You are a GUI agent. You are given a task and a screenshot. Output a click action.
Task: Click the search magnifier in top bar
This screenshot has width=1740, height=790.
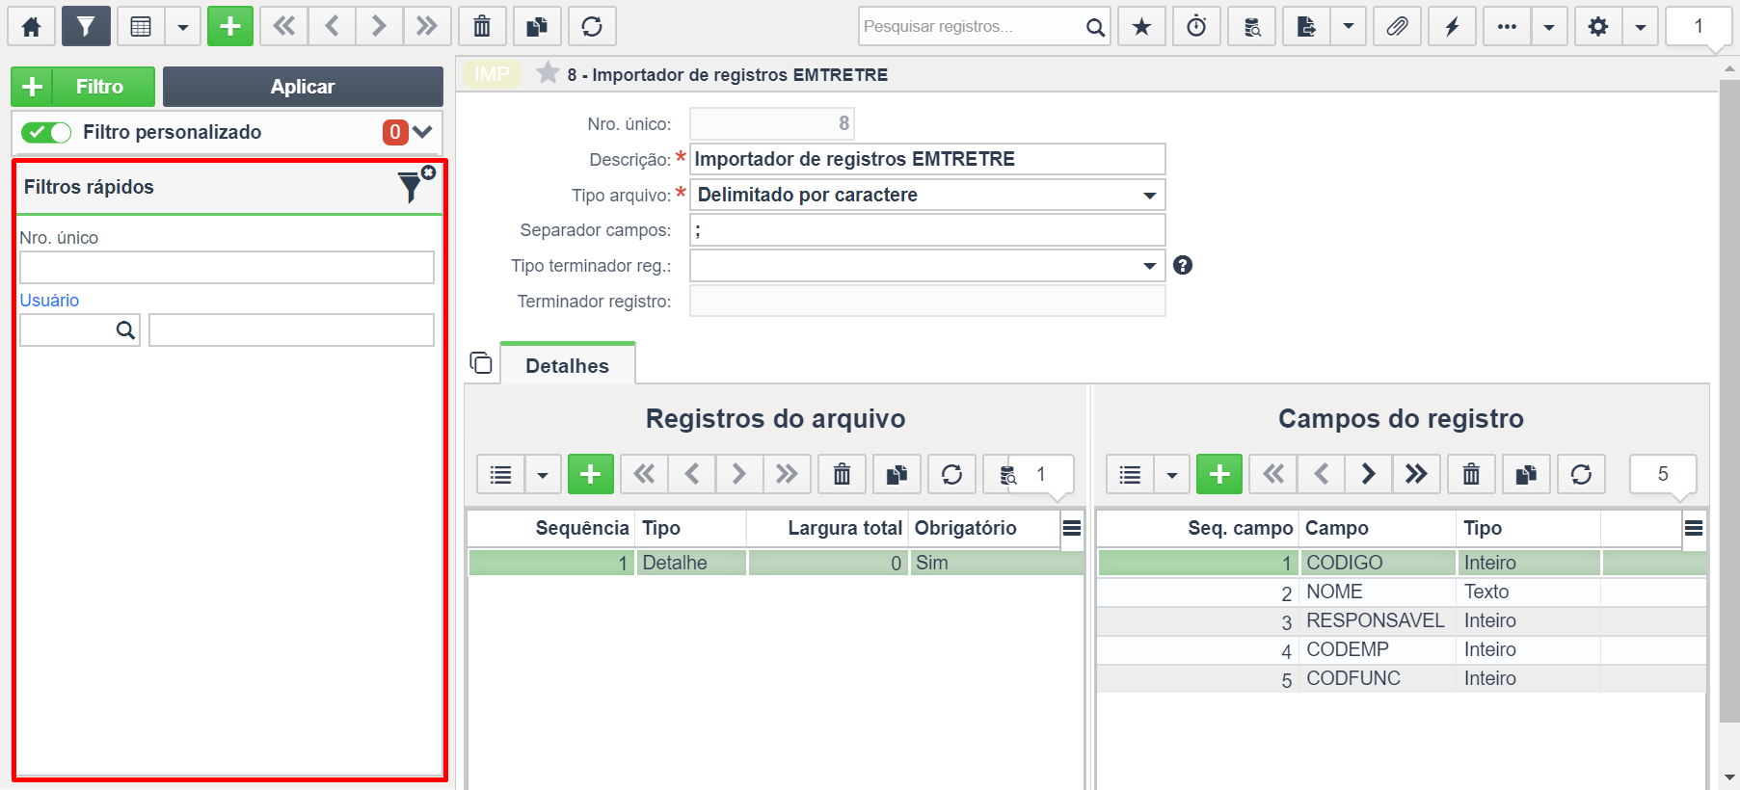(x=1095, y=27)
